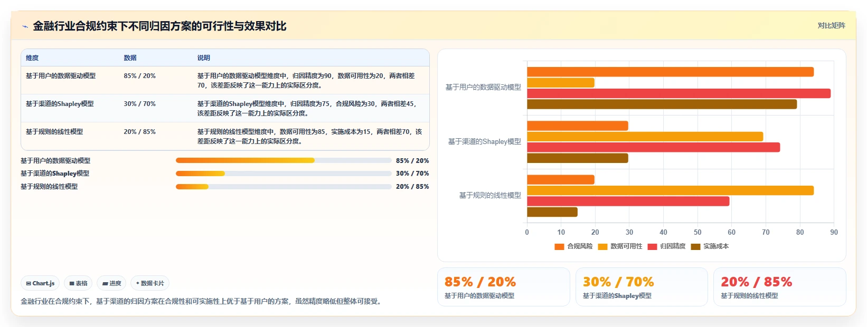Click the progress bar for 基于渠道的Shapley模型
867x327 pixels.
click(x=284, y=174)
